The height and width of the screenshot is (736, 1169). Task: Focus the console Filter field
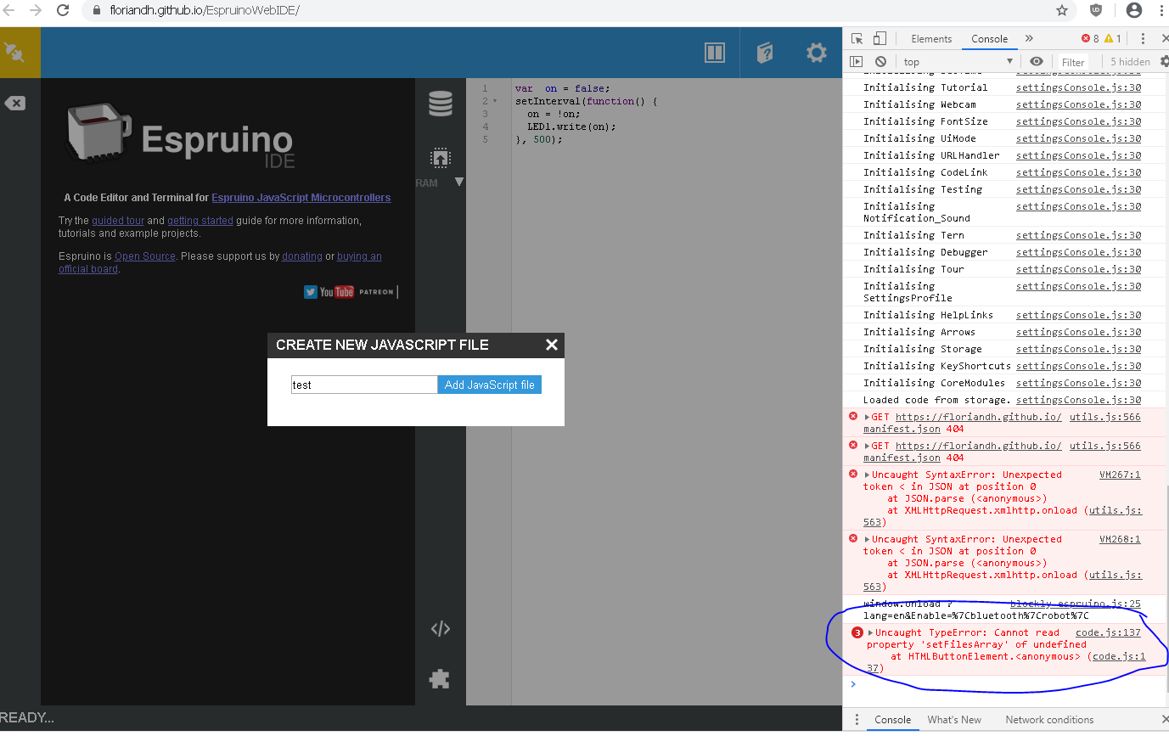1074,61
